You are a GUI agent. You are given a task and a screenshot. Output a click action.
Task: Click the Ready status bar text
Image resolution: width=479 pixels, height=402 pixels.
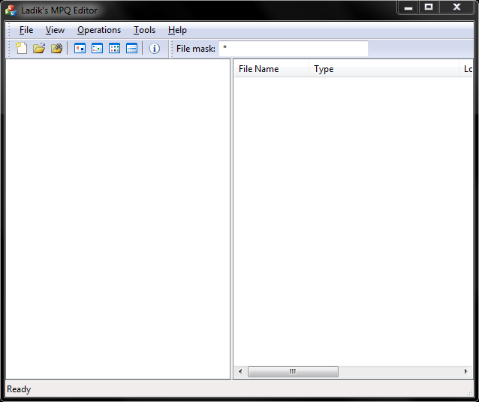coord(19,389)
